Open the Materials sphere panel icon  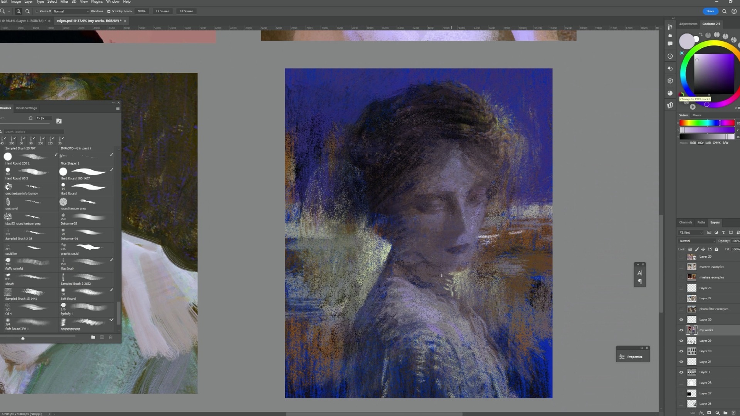(670, 93)
